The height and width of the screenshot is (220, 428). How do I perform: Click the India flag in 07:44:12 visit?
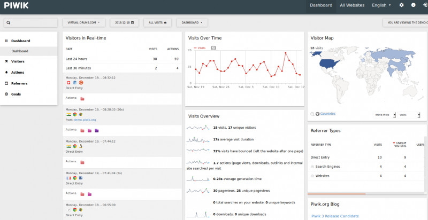pyautogui.click(x=68, y=146)
